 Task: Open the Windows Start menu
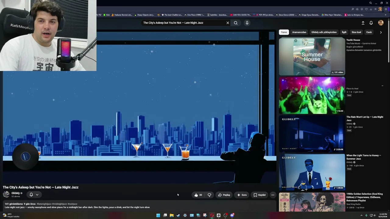(x=158, y=215)
